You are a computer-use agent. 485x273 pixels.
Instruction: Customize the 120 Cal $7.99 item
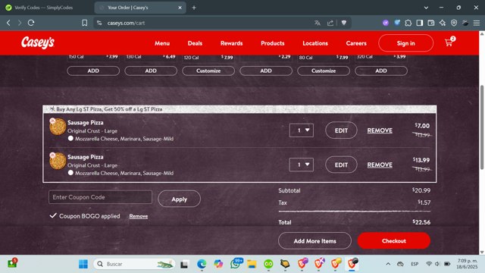[x=208, y=71]
